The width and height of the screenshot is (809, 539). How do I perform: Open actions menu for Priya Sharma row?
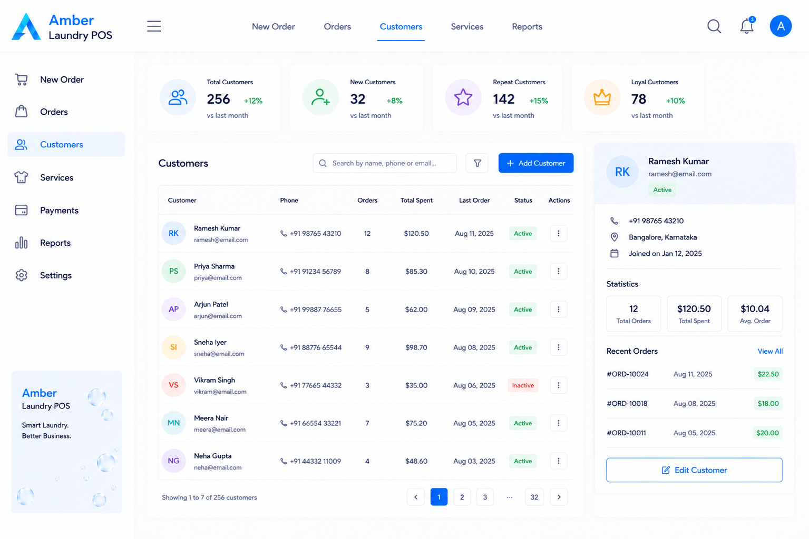559,271
